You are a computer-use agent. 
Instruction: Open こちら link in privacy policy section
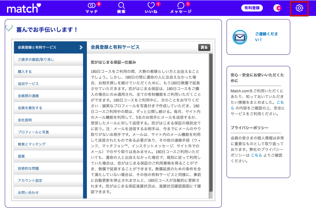tap(256, 155)
